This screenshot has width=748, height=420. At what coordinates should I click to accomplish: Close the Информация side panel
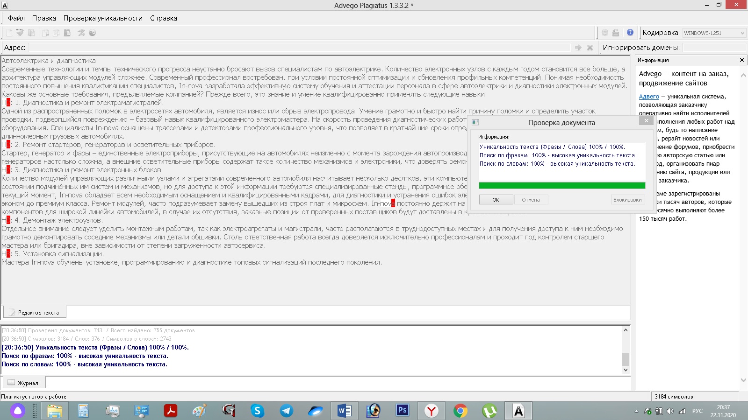pos(741,60)
